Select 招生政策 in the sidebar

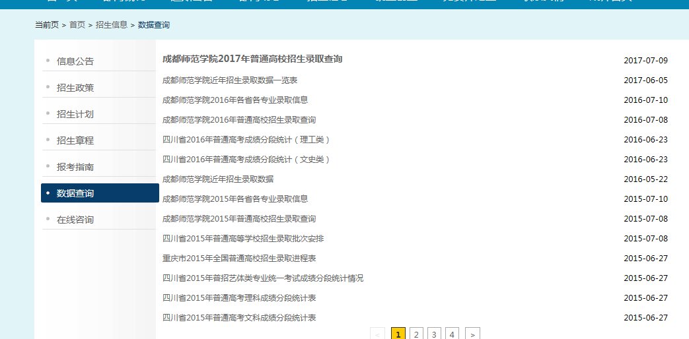(x=75, y=88)
